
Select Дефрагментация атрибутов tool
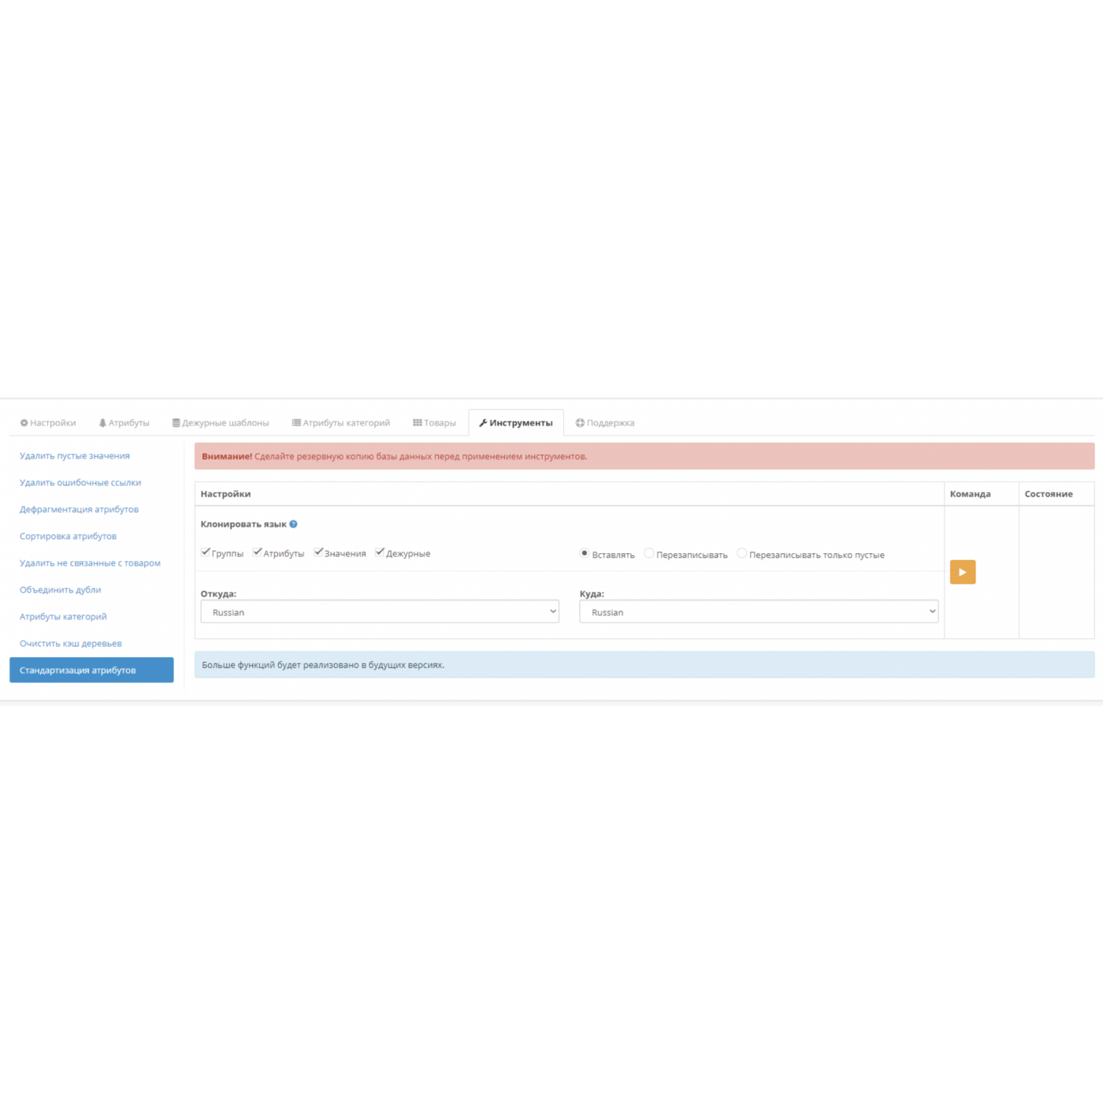click(x=79, y=510)
